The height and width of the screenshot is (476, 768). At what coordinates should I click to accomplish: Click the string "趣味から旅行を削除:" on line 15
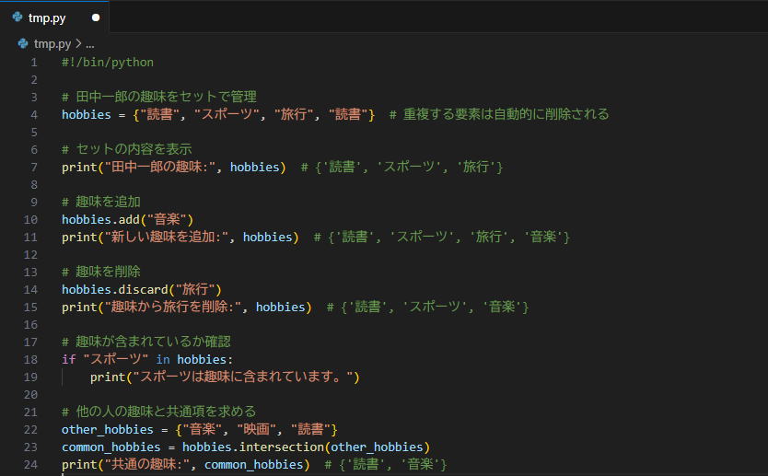(x=173, y=307)
